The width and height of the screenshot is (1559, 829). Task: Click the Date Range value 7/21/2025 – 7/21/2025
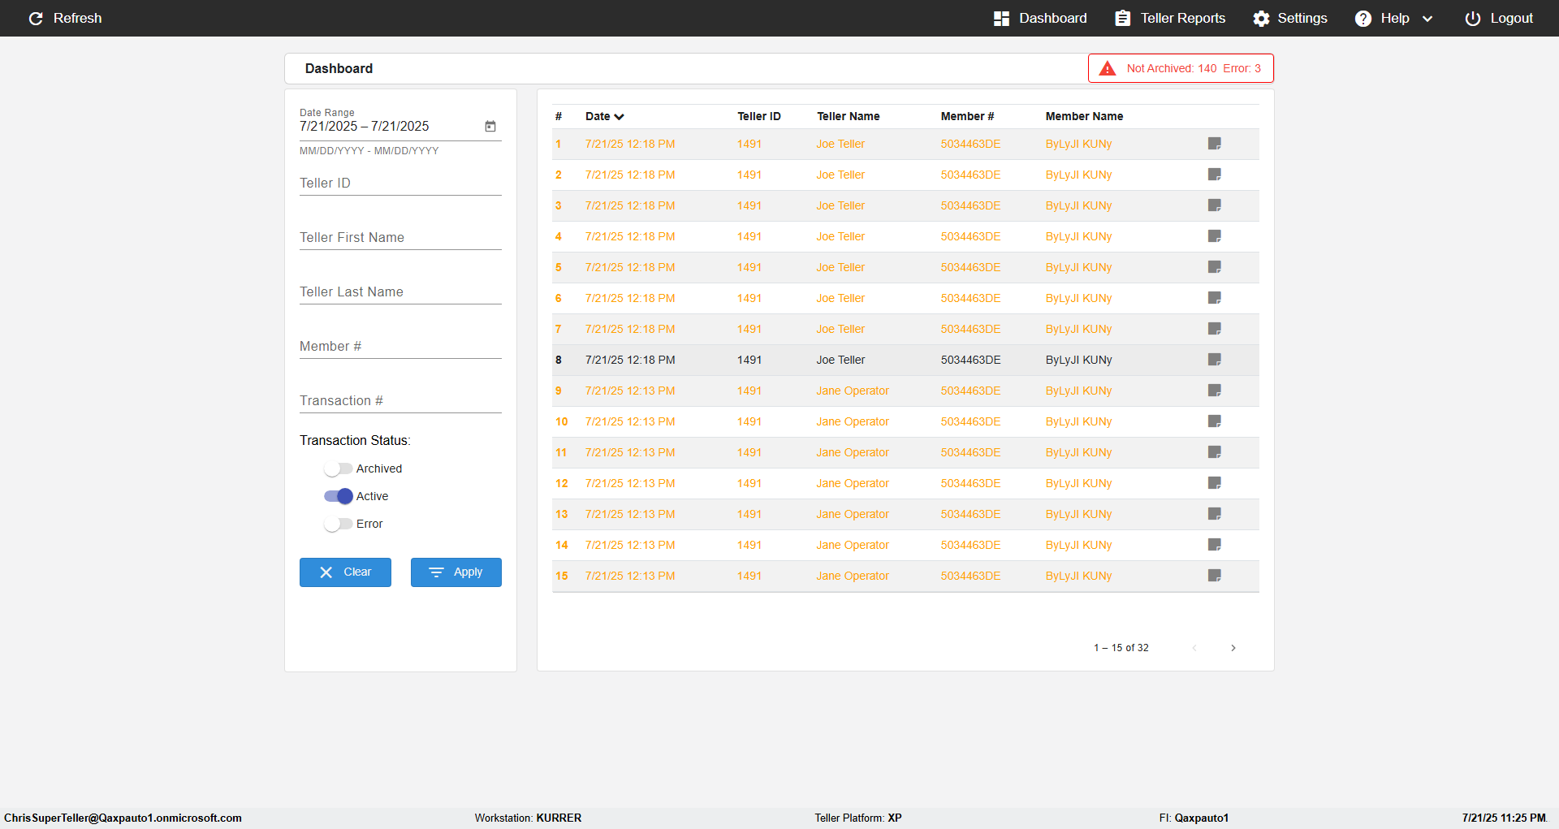pyautogui.click(x=365, y=126)
